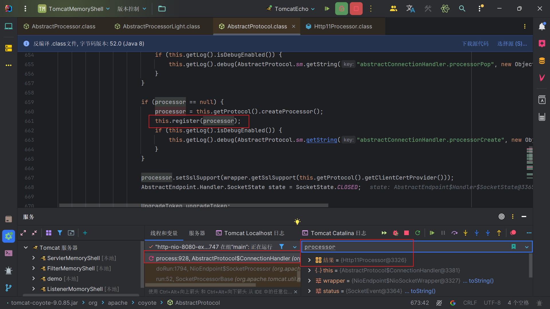The image size is (550, 309).
Task: Open more debugger actions ellipsis
Action: (529, 233)
